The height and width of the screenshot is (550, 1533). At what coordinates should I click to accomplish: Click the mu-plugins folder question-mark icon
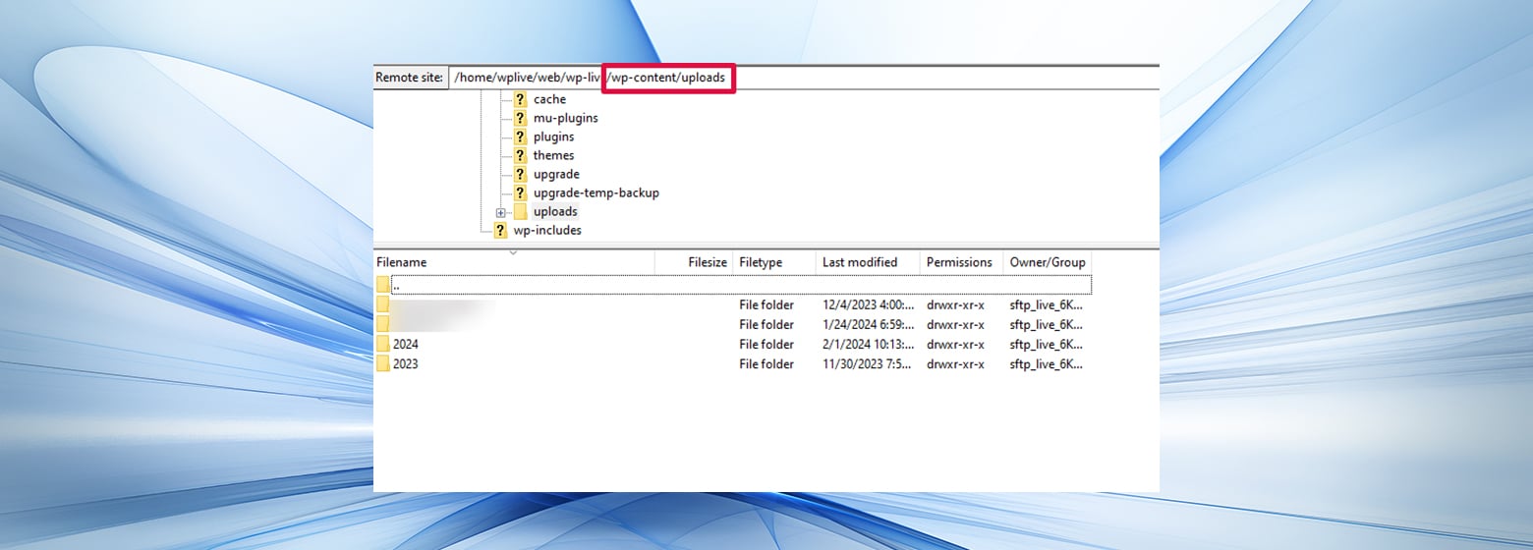[520, 118]
